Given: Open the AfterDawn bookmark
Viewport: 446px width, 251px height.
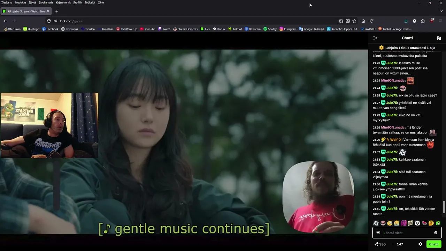Looking at the screenshot, I should tap(12, 29).
